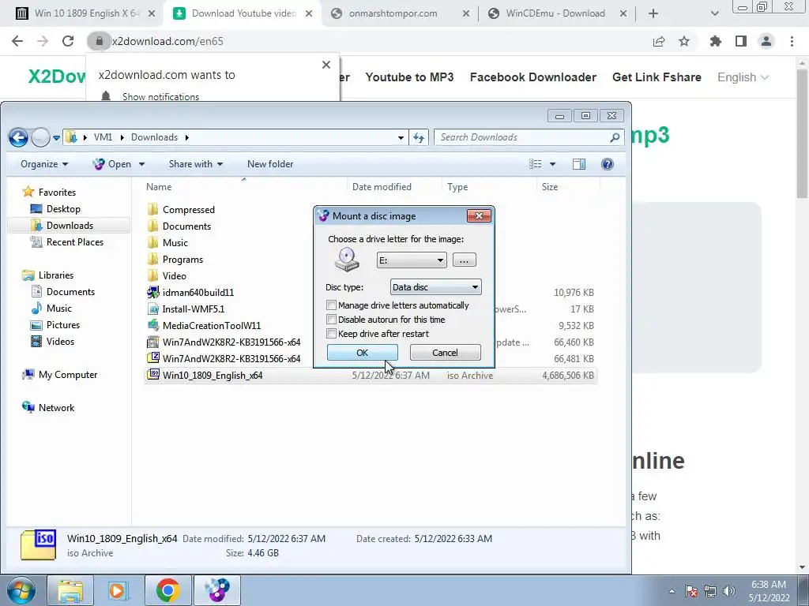This screenshot has width=809, height=606.
Task: Select the Programs folder
Action: [x=182, y=259]
